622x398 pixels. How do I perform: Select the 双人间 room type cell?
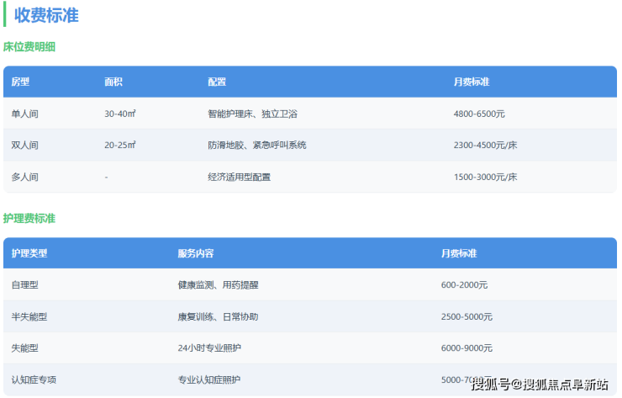[24, 145]
